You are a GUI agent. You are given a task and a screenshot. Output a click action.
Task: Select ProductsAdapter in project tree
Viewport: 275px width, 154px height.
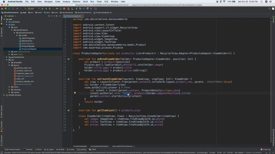pyautogui.click(x=29, y=49)
